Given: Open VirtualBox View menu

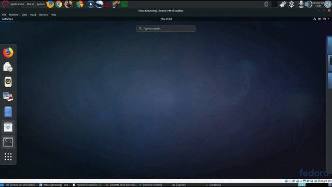Looking at the screenshot, I should point(24,15).
